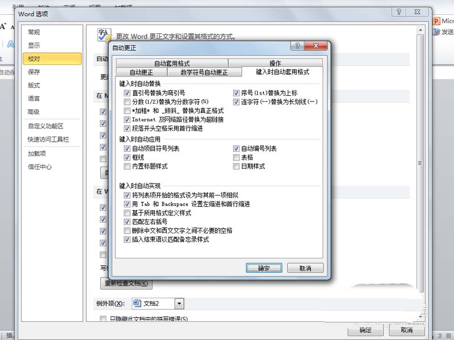Enable 表格 checkbox
454x340 pixels.
(x=236, y=158)
